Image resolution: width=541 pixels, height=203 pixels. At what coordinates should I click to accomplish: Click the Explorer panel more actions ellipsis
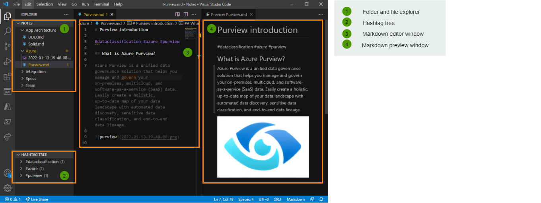click(66, 14)
